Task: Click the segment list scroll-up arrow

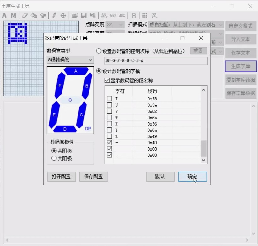Action: pos(203,90)
